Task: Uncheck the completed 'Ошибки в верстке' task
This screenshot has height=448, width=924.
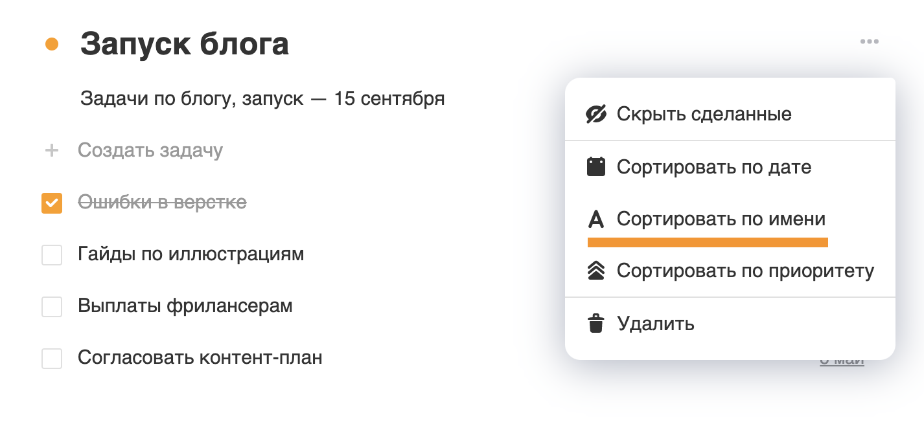Action: pyautogui.click(x=52, y=203)
